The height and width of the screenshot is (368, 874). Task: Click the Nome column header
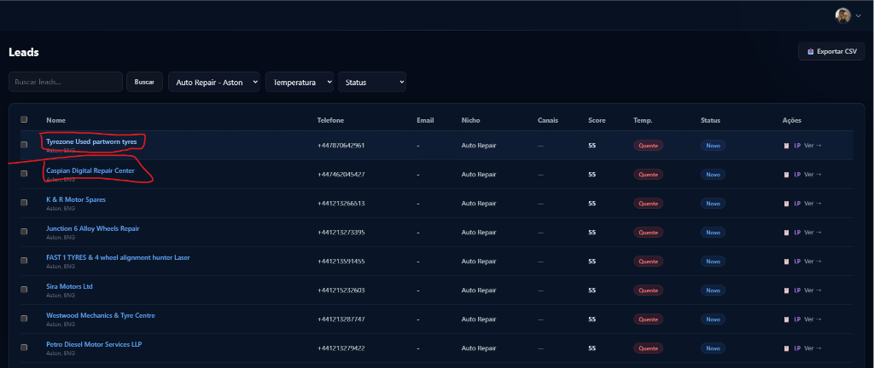click(x=55, y=120)
